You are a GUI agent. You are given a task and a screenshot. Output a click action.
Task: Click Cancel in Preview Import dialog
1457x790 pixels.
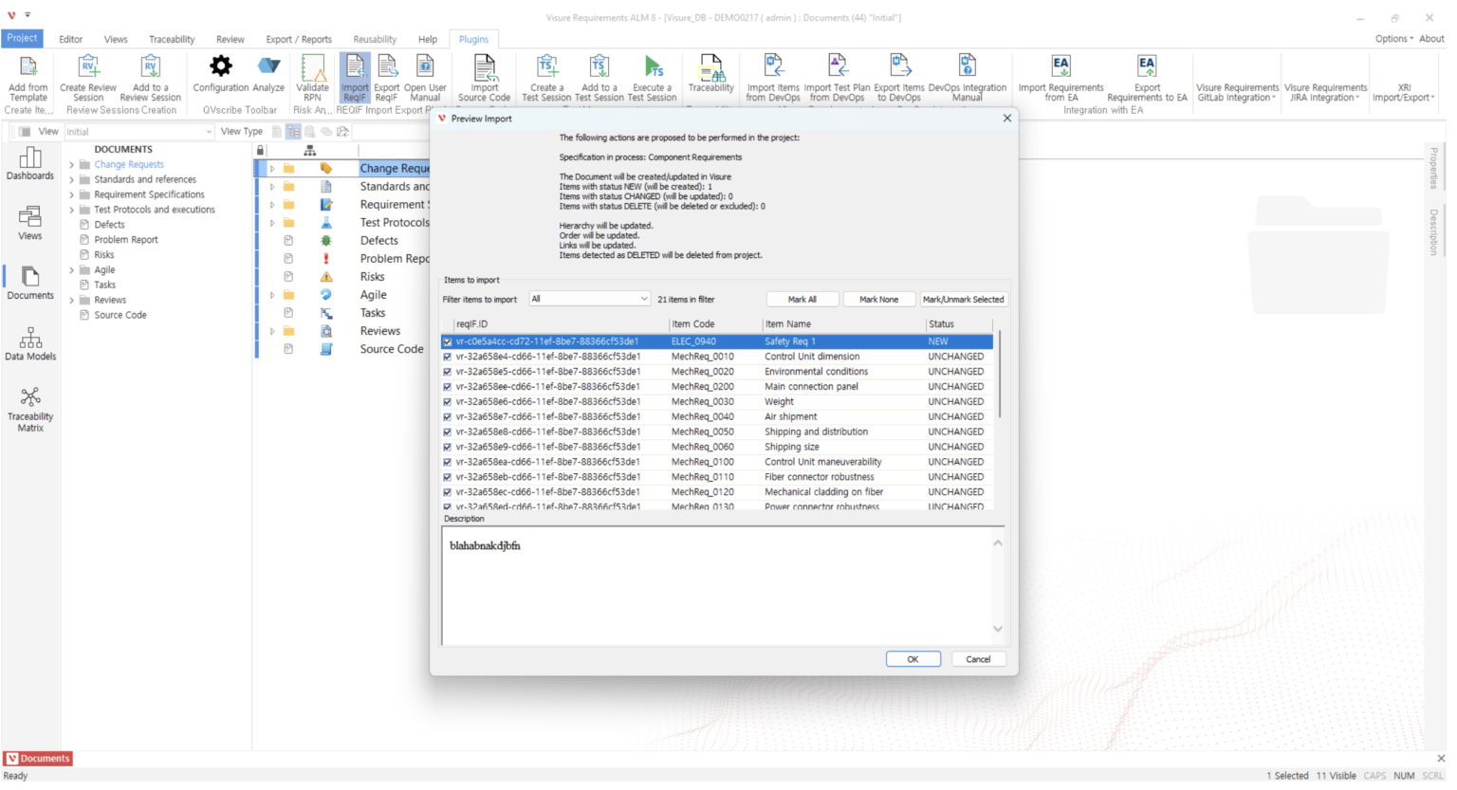click(x=978, y=659)
